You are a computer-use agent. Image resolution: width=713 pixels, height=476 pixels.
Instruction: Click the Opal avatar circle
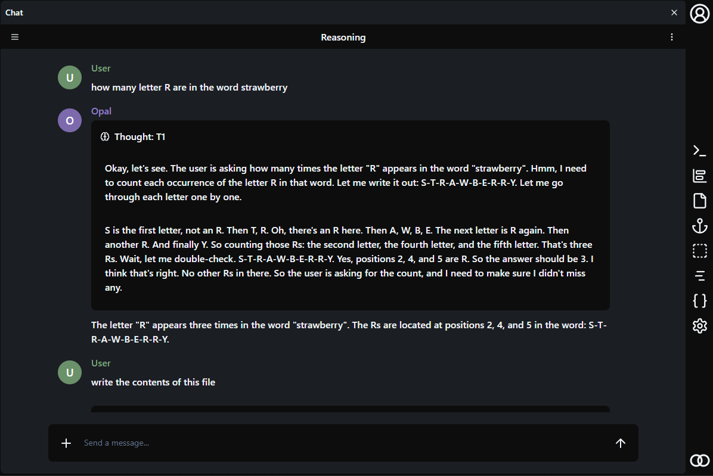pos(70,120)
